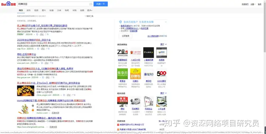Click the 加入商家保障 link
Screen dimensions: 266x134
coord(153,36)
